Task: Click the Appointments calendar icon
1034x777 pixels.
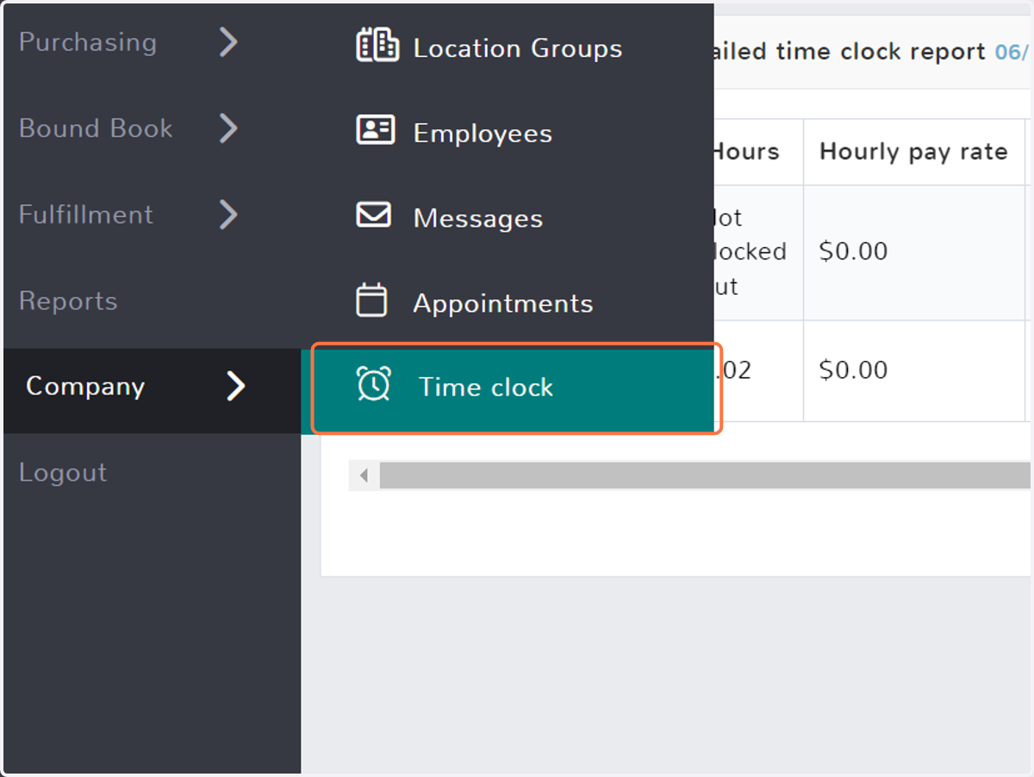Action: [371, 301]
